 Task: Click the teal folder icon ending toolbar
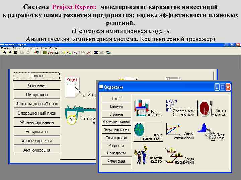[108, 53]
